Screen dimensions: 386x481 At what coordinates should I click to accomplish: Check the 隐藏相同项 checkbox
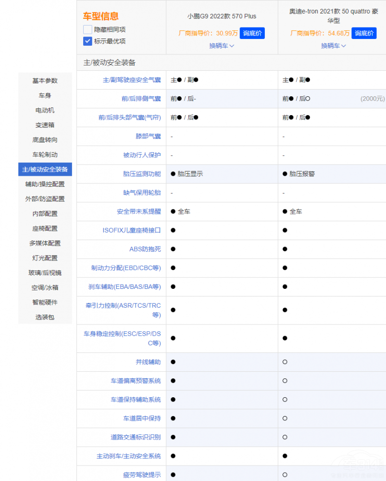click(87, 29)
